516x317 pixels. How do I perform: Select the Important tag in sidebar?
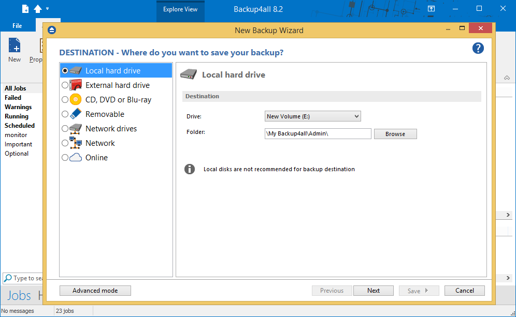point(18,144)
